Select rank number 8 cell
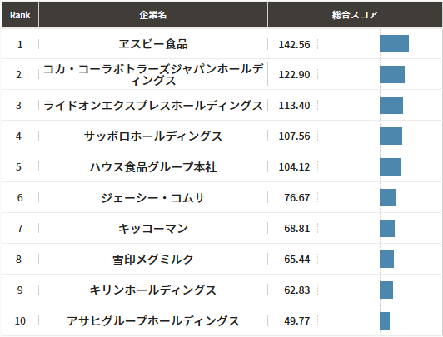The image size is (443, 337). pos(18,260)
